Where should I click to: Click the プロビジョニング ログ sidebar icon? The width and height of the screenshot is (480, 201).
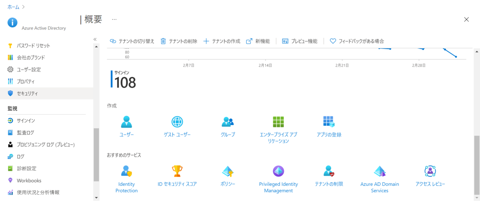[x=10, y=144]
